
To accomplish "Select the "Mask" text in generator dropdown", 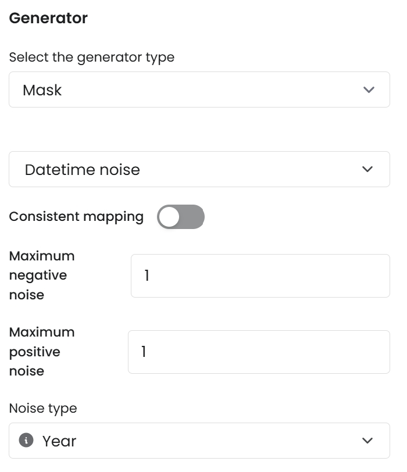I will click(42, 90).
